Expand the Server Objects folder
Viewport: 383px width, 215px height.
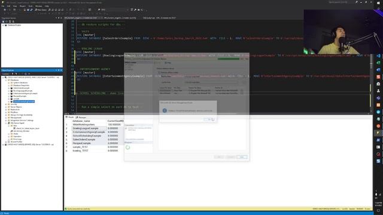pyautogui.click(x=6, y=107)
